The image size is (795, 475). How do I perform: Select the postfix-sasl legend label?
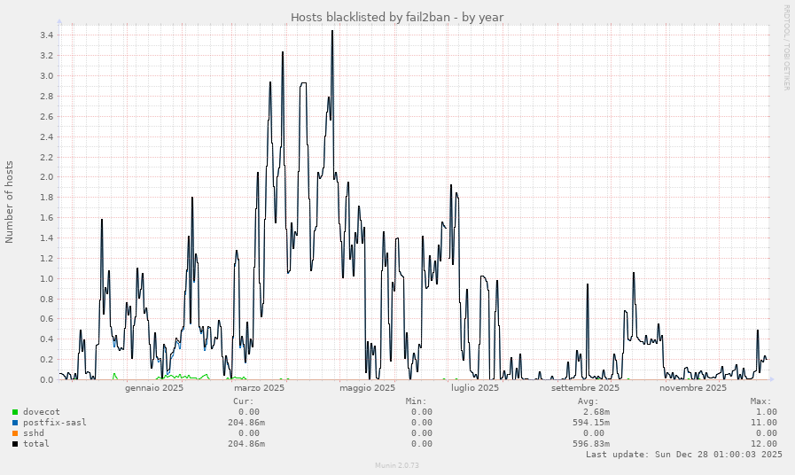coord(54,423)
